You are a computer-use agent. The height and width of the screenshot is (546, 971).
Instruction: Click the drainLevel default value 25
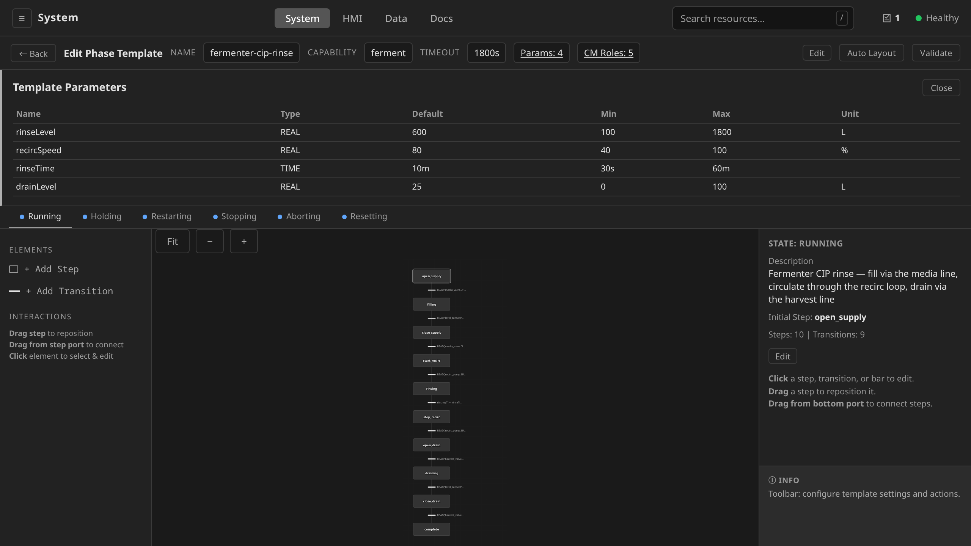pyautogui.click(x=417, y=187)
